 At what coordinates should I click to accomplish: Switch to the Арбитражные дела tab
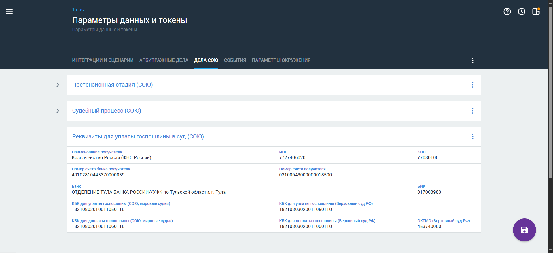click(164, 60)
